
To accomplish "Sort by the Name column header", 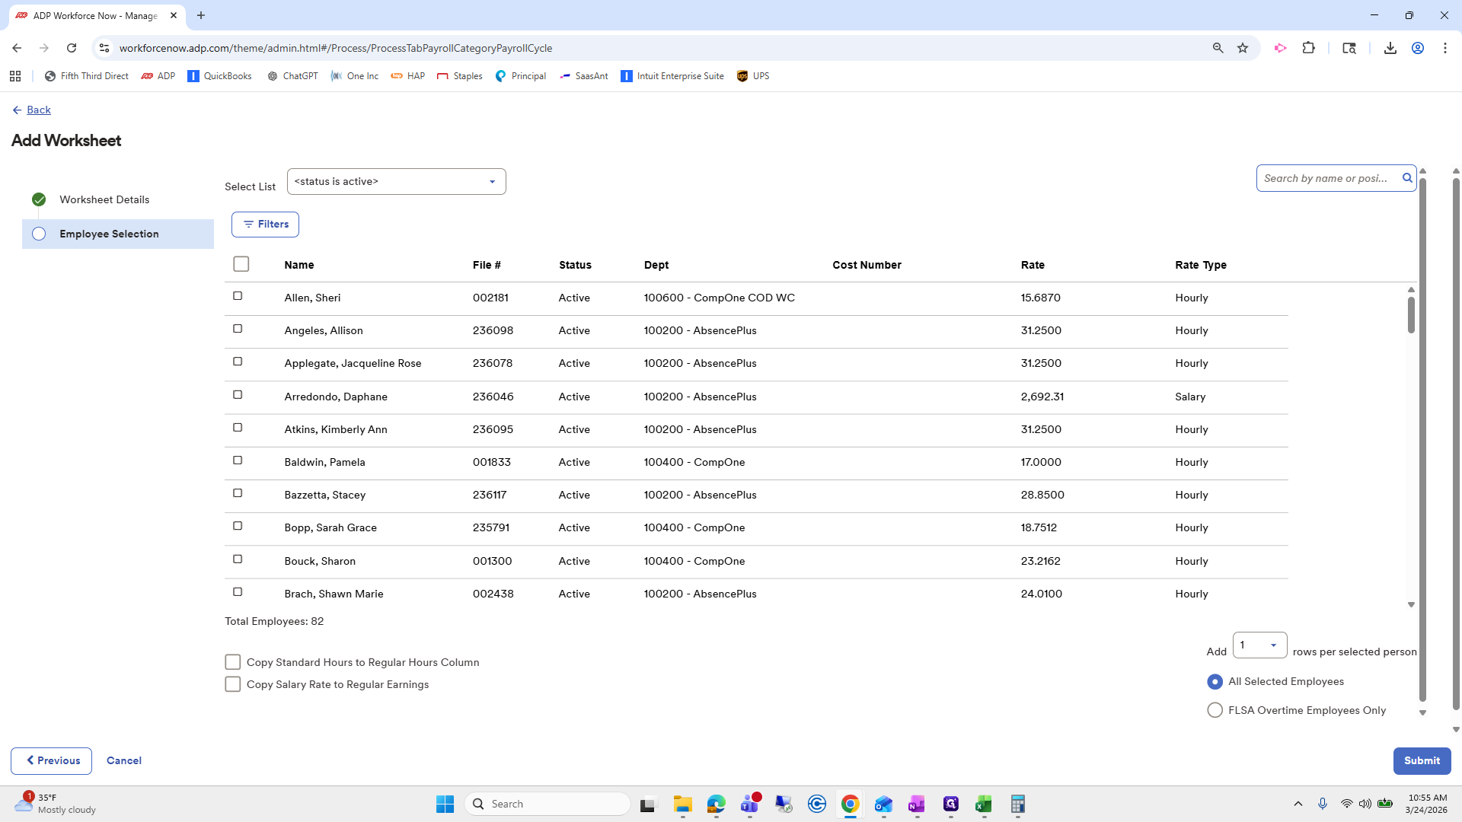I will click(299, 265).
